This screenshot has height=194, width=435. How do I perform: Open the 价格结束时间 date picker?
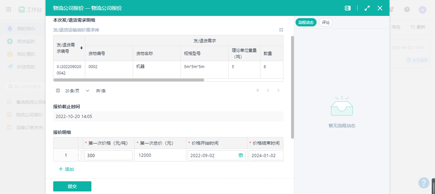[x=265, y=155]
